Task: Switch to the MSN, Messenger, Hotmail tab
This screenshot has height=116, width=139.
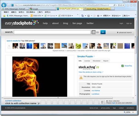Action: pyautogui.click(x=15, y=9)
